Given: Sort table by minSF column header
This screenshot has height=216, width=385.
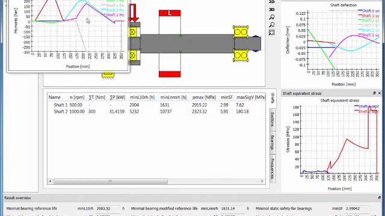Looking at the screenshot, I should [226, 97].
